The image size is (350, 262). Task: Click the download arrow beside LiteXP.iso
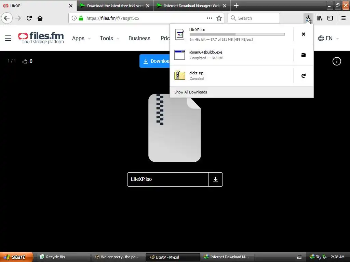tap(216, 179)
